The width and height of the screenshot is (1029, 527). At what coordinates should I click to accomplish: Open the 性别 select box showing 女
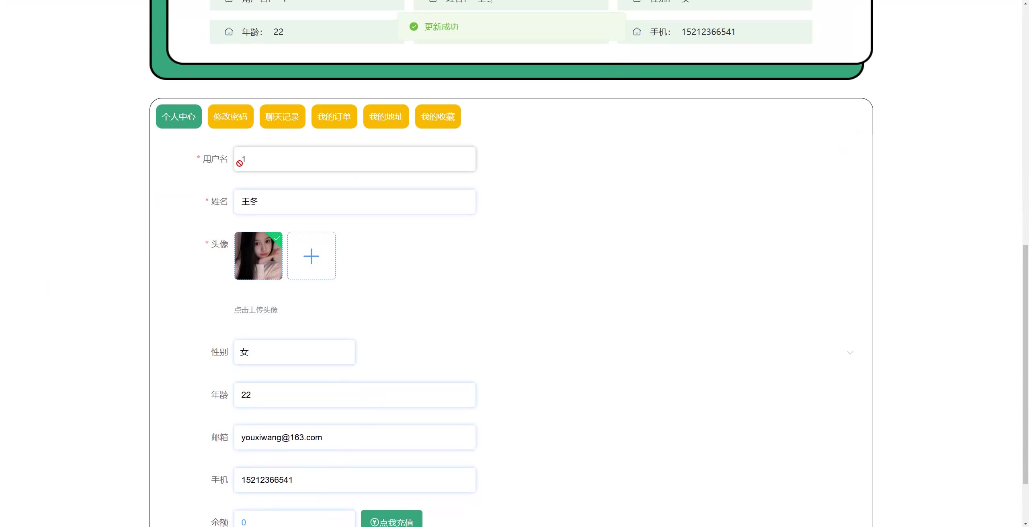[294, 352]
